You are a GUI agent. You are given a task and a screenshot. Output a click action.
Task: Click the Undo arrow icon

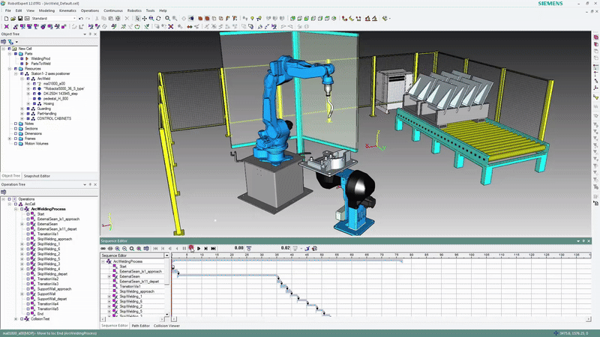81,18
